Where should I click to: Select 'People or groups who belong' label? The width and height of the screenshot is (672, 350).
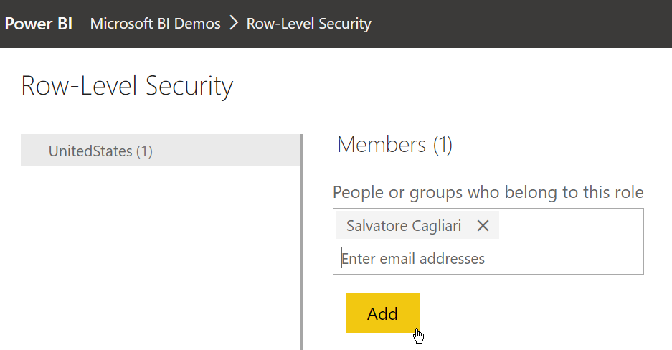click(x=488, y=192)
